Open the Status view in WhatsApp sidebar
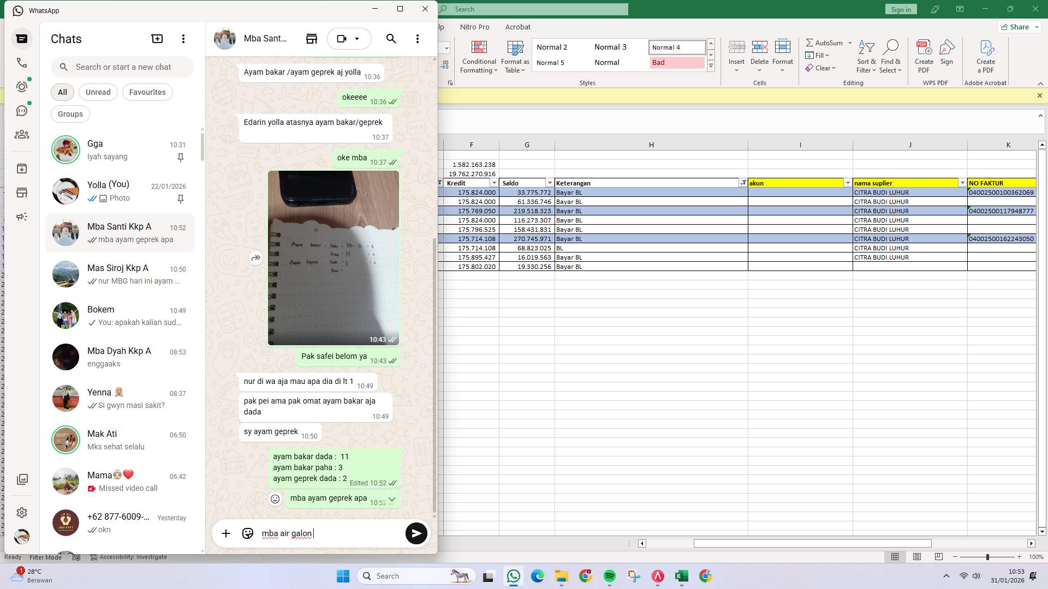The height and width of the screenshot is (589, 1048). 22,86
